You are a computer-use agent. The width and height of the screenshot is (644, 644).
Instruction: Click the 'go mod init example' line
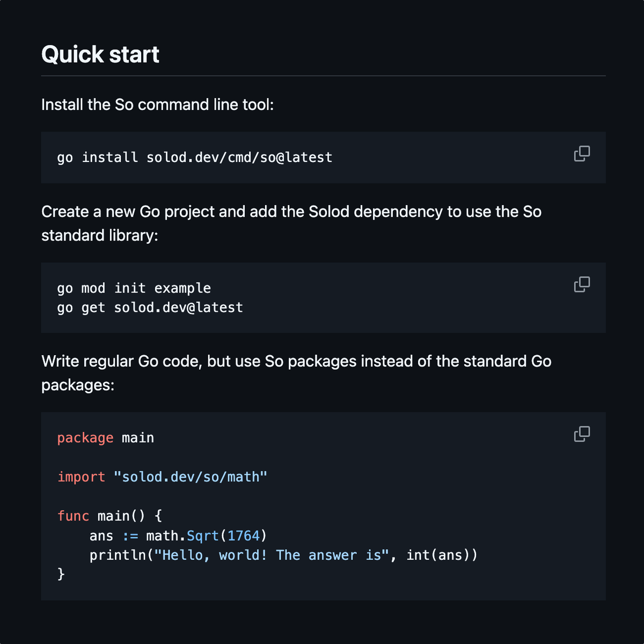tap(134, 288)
